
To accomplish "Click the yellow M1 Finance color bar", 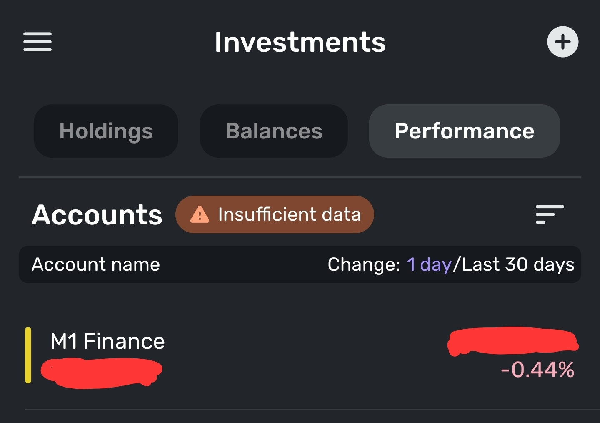I will click(x=28, y=355).
